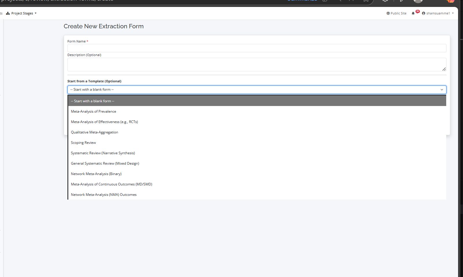Focus the Description text area

[257, 64]
